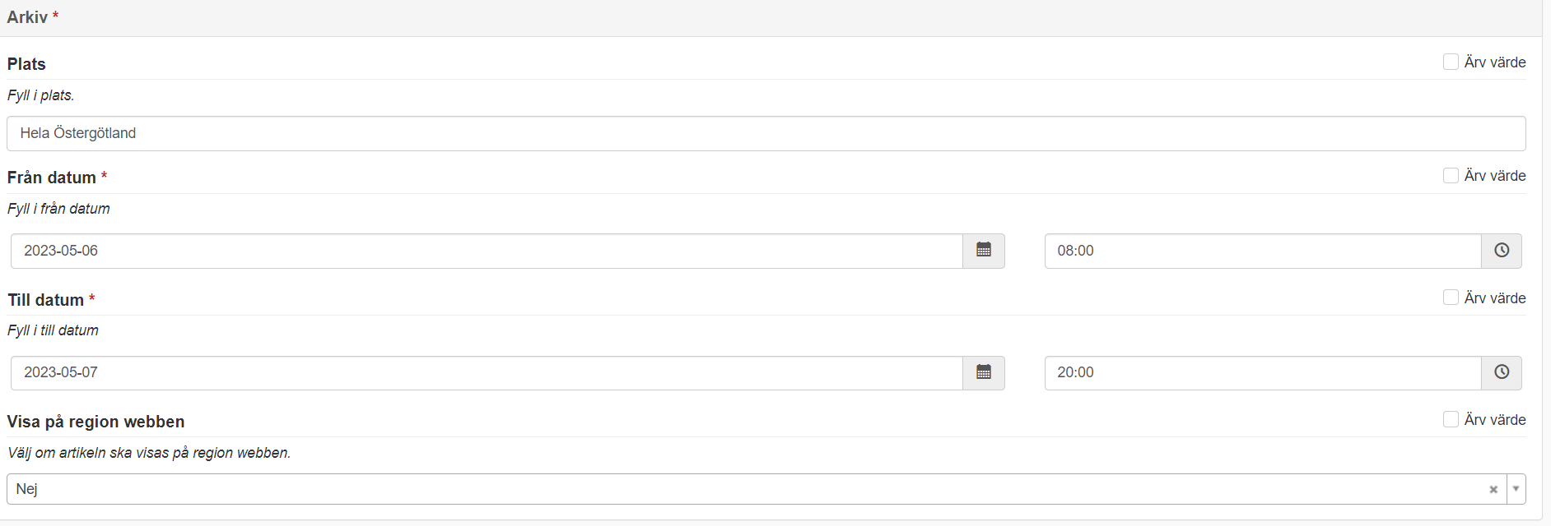Click the clock icon beside 20:00

tap(1501, 372)
